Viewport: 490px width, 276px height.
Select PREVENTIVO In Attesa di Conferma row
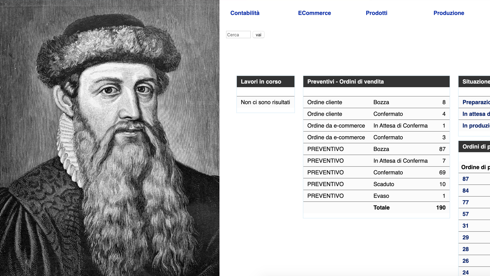pyautogui.click(x=376, y=161)
